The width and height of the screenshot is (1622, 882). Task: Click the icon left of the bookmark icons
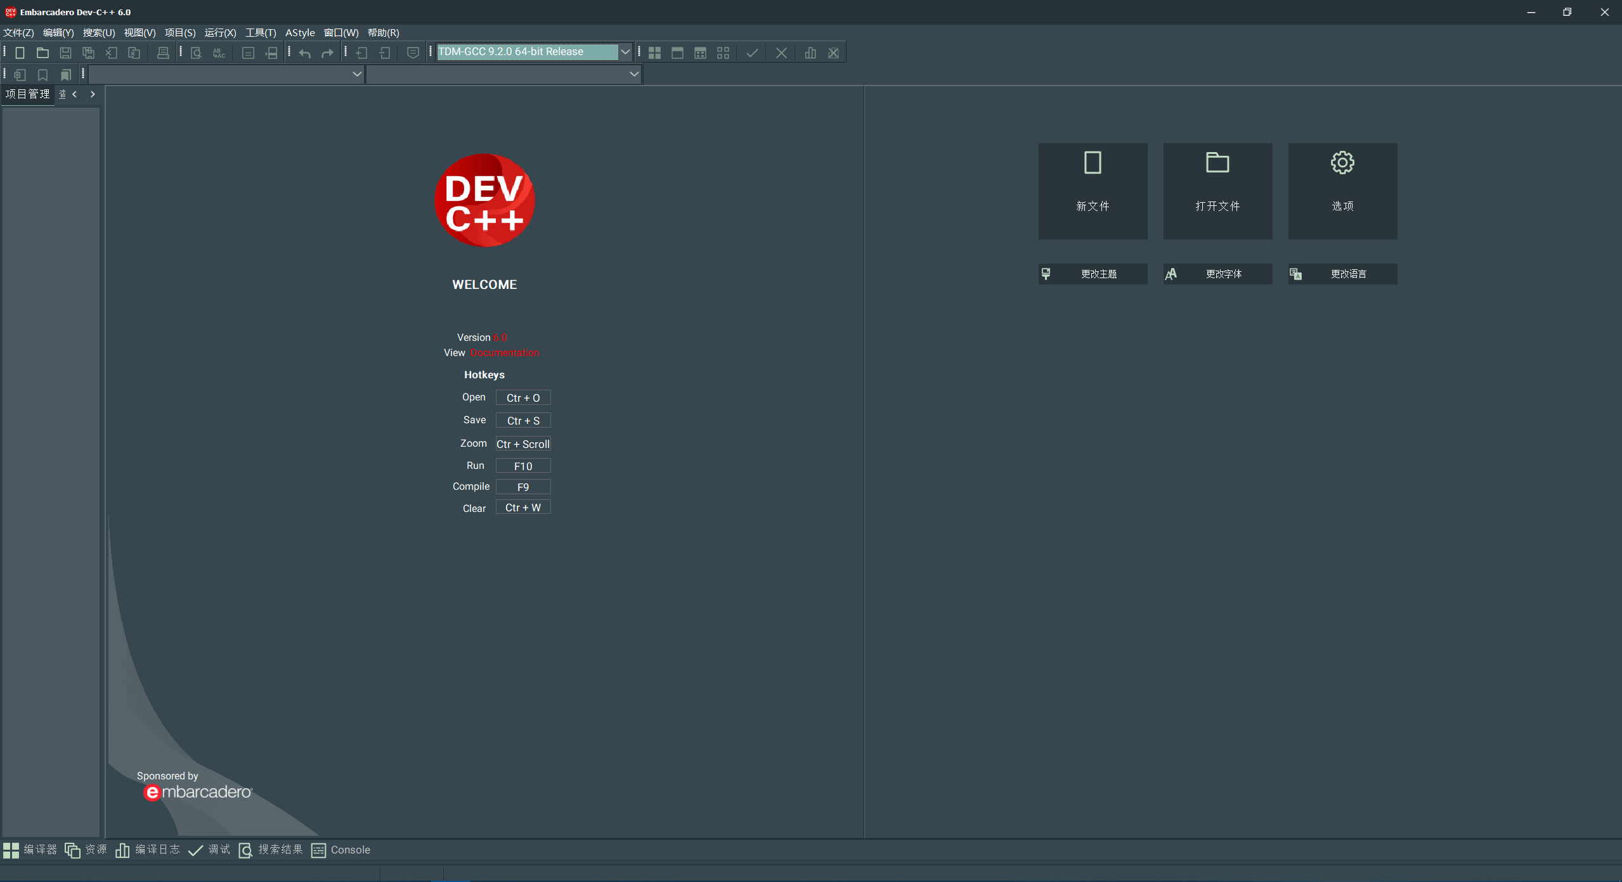pyautogui.click(x=20, y=75)
